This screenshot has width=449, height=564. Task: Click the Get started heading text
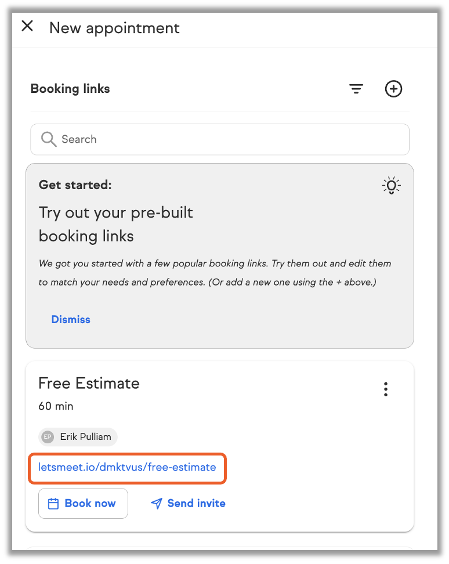75,185
